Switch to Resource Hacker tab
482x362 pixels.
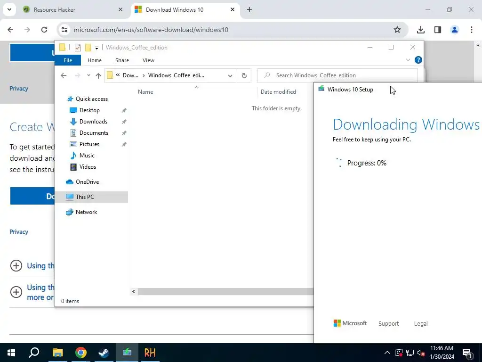pos(72,9)
